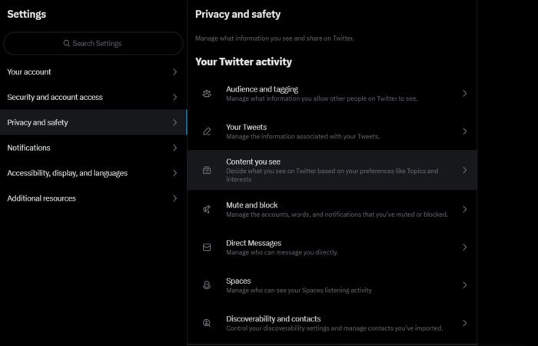Screen dimensions: 538x346
Task: Open Content you see link
Action: pyautogui.click(x=332, y=170)
